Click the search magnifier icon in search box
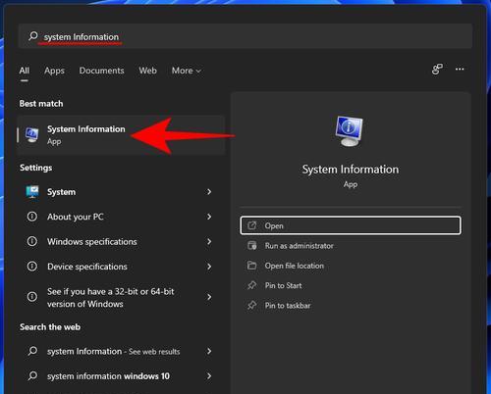This screenshot has width=491, height=394. click(33, 36)
